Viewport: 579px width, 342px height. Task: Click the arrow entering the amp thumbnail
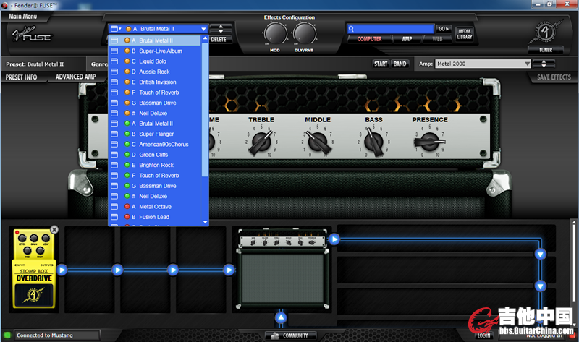229,270
